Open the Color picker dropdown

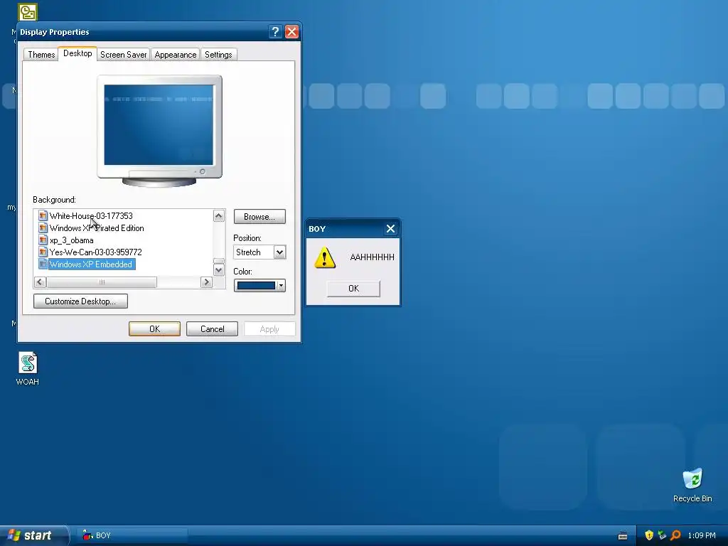[259, 286]
